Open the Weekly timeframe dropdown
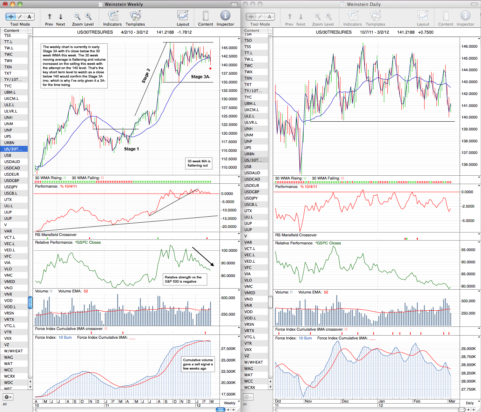The image size is (481, 412). (230, 403)
